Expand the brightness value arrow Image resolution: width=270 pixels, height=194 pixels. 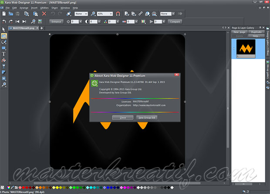pyautogui.click(x=81, y=22)
